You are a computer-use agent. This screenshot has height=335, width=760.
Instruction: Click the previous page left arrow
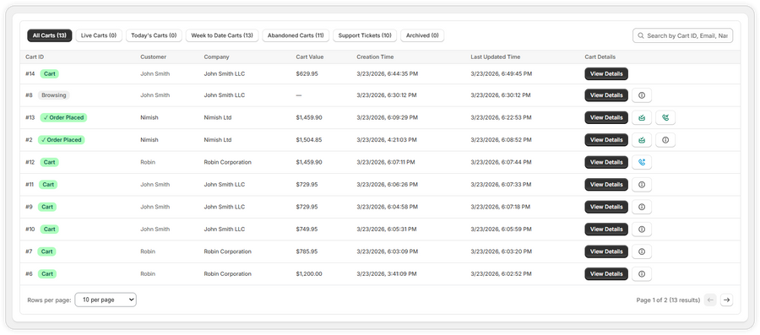tap(710, 300)
